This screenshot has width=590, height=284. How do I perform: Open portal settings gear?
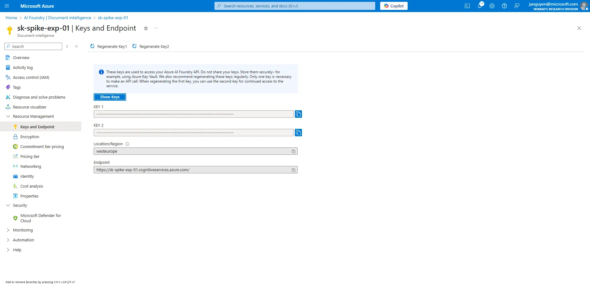(x=492, y=6)
